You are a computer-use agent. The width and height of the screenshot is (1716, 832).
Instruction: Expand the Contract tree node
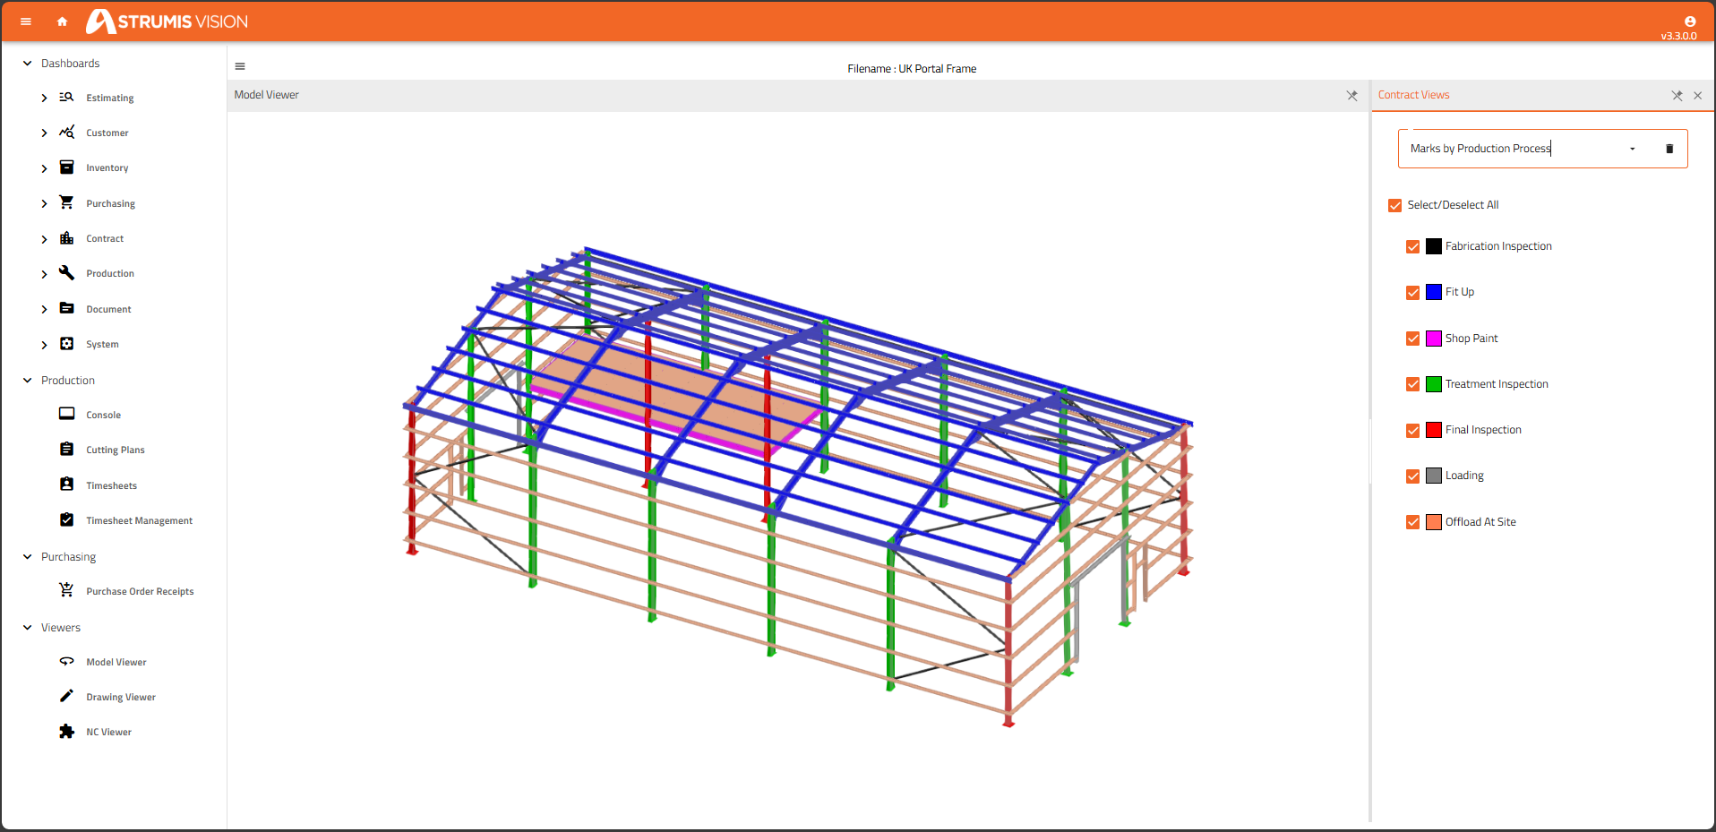point(44,239)
